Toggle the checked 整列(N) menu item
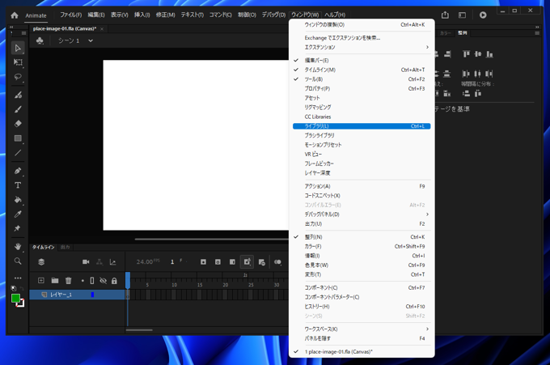 pyautogui.click(x=362, y=237)
